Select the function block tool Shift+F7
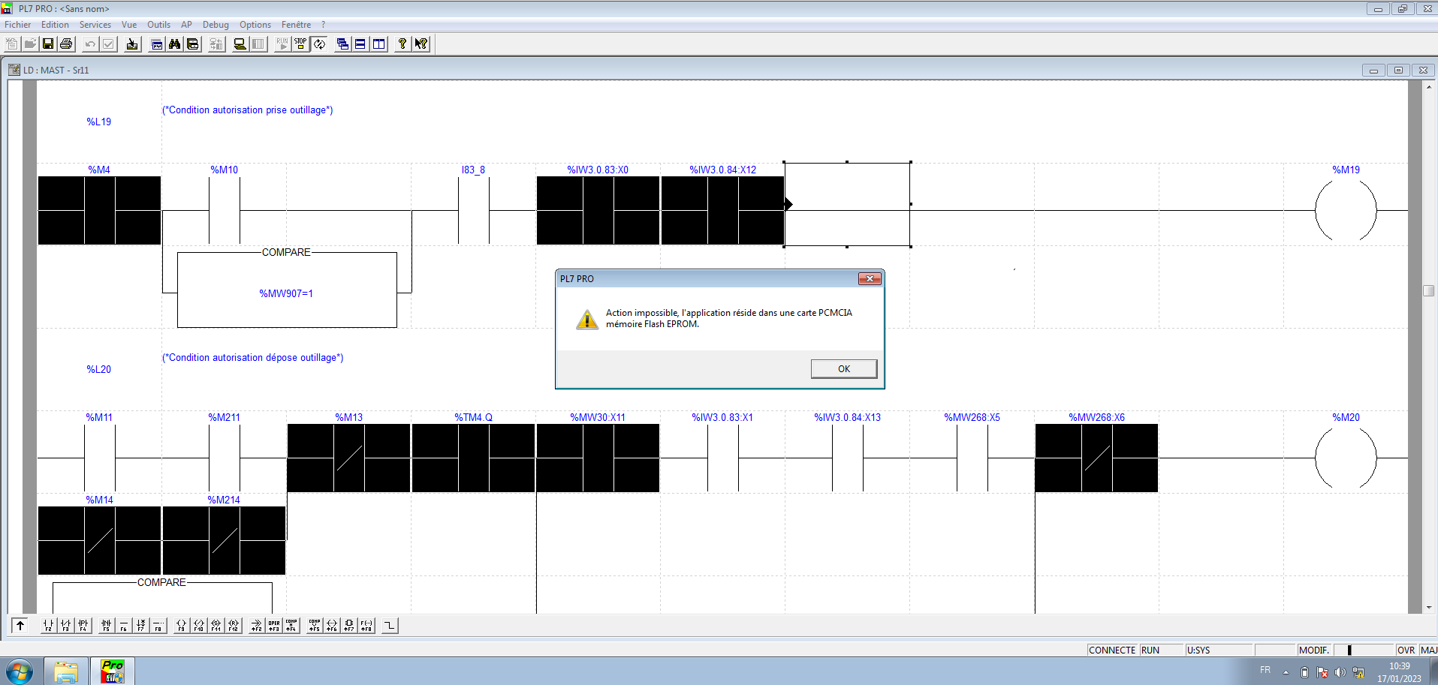The height and width of the screenshot is (685, 1438). tap(349, 625)
